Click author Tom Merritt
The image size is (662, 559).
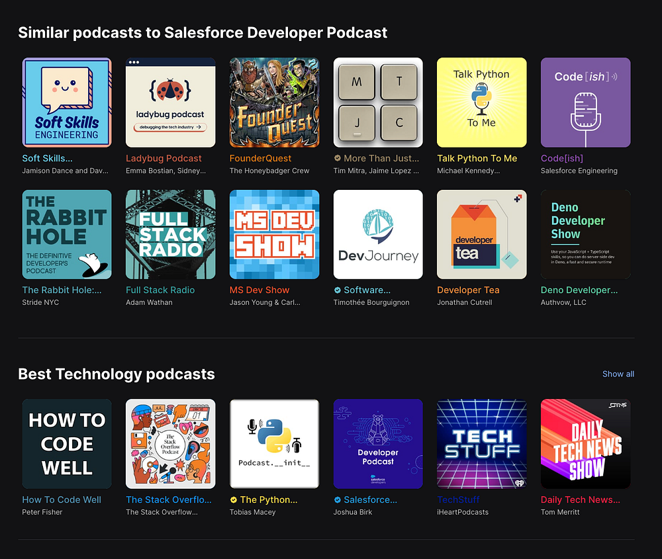click(x=560, y=512)
